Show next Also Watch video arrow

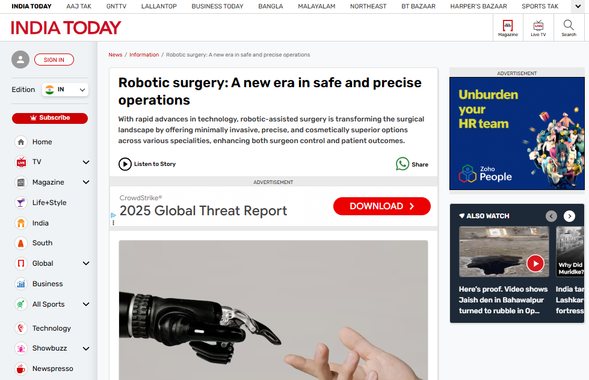(570, 216)
